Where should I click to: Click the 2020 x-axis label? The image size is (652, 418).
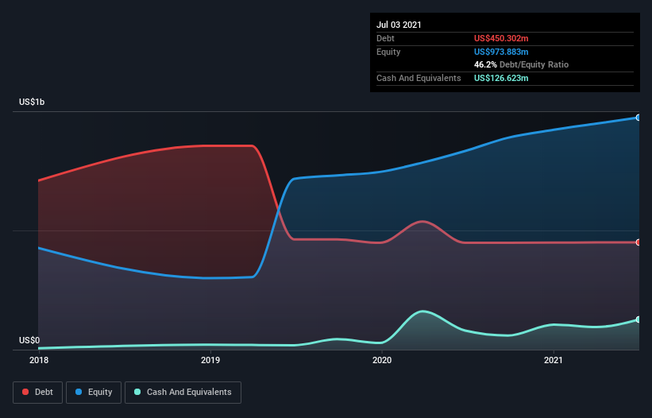click(x=382, y=360)
